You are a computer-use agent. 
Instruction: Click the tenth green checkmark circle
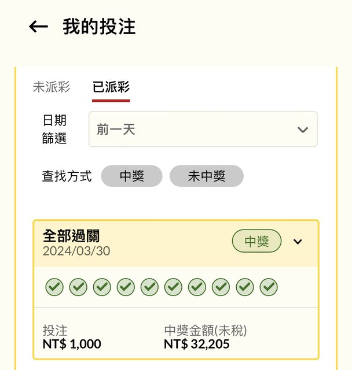coord(268,287)
